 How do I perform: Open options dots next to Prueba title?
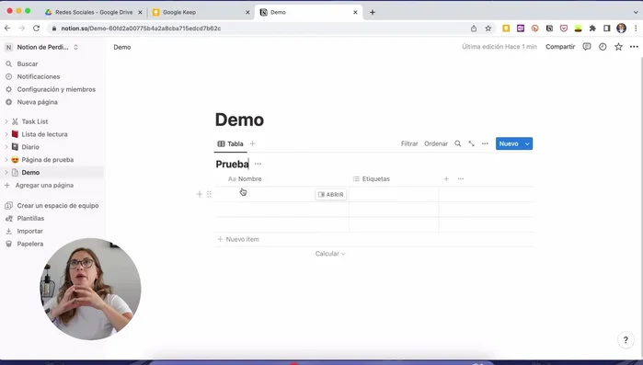(x=258, y=164)
